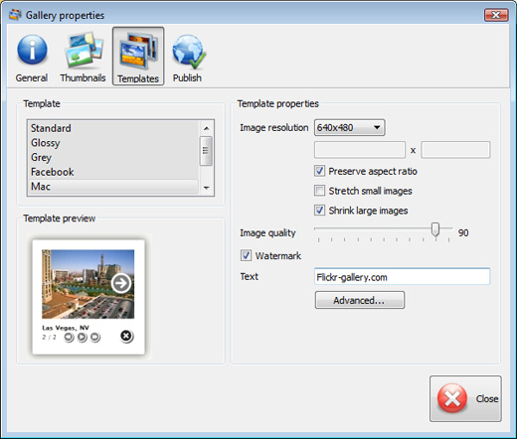Image resolution: width=517 pixels, height=439 pixels.
Task: Toggle Preserve aspect ratio checkbox
Action: (x=319, y=171)
